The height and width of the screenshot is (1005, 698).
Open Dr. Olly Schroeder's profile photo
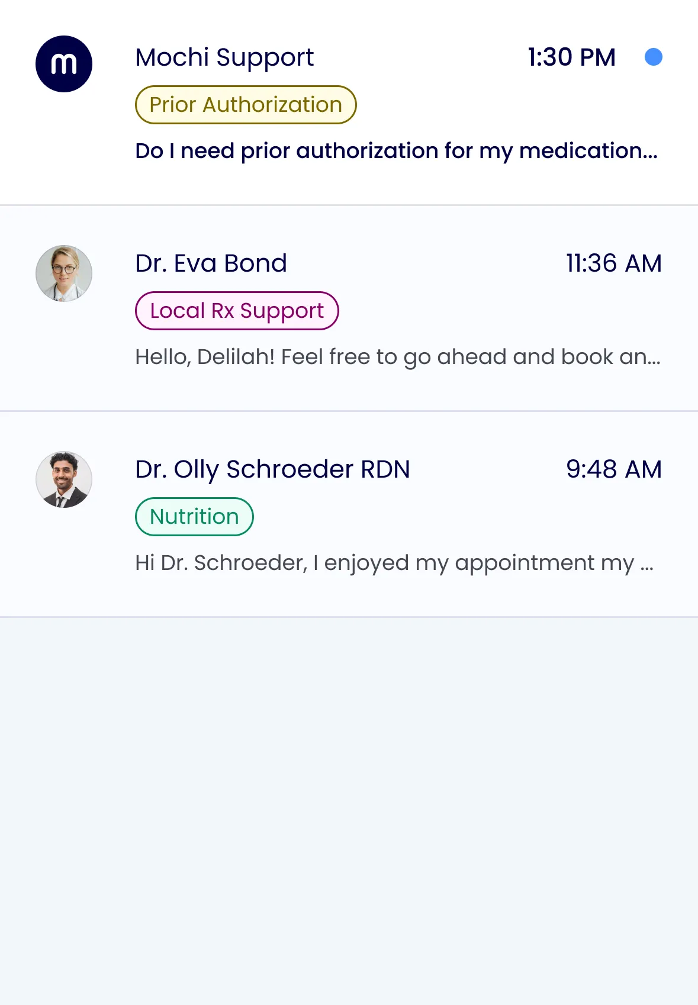point(64,479)
